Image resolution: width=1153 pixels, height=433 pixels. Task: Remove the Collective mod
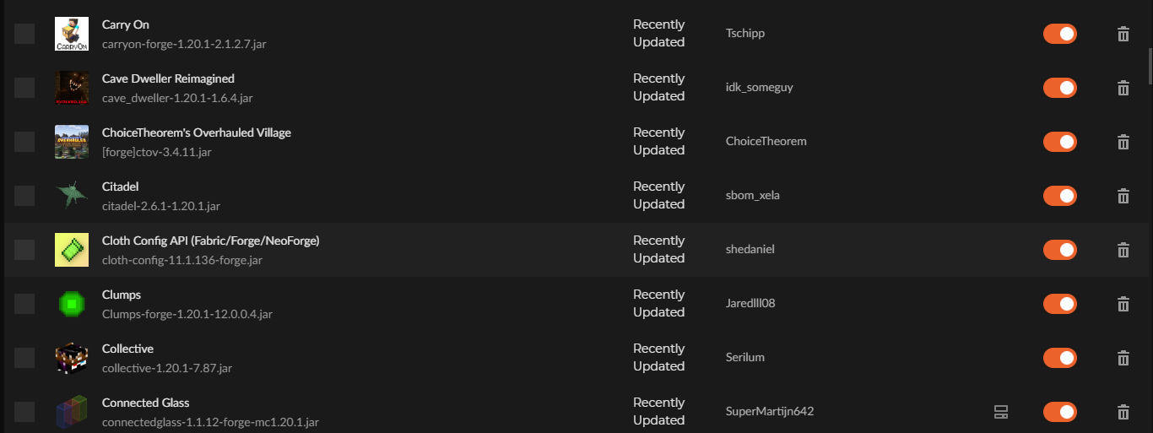(x=1123, y=358)
